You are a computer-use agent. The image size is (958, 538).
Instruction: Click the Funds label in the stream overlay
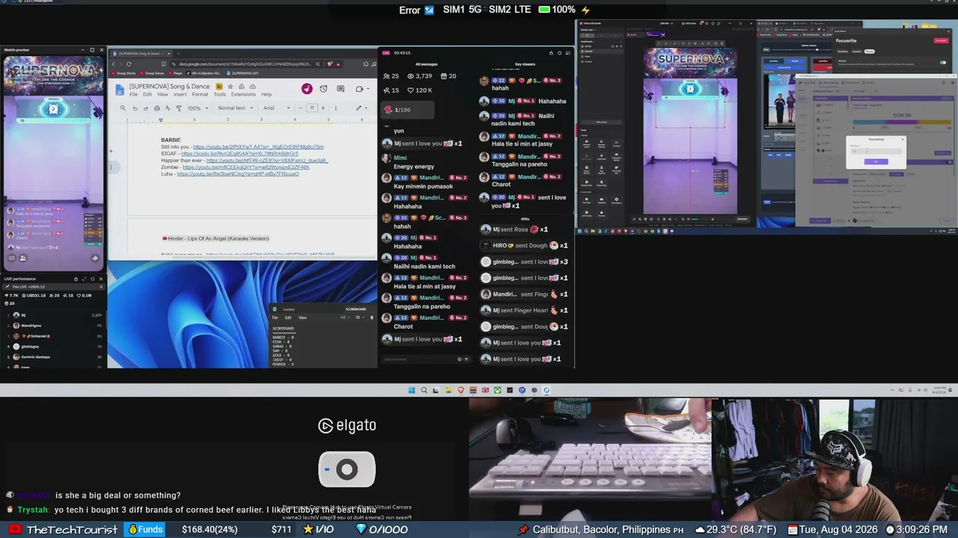click(145, 530)
